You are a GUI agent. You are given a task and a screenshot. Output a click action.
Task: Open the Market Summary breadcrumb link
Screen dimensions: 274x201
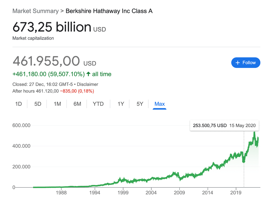tap(36, 11)
